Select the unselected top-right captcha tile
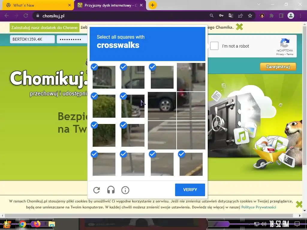Screen dimensions: 307x230 191,77
